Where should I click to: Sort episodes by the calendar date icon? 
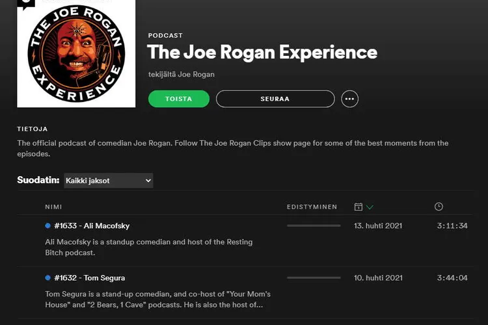pos(359,207)
